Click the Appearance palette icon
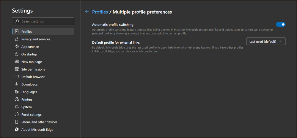Screen dimensions: 297x138 pyautogui.click(x=17, y=47)
